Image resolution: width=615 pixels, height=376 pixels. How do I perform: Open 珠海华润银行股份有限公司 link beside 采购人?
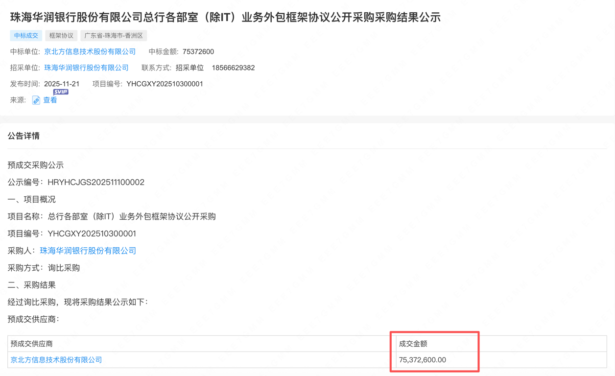(88, 251)
